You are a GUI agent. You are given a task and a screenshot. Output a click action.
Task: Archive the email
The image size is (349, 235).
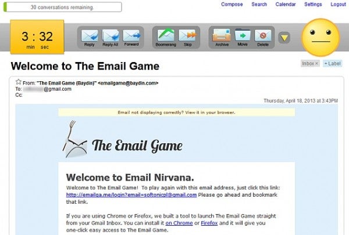[222, 38]
